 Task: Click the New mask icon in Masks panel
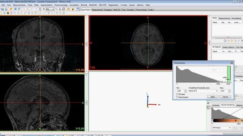coord(225,41)
